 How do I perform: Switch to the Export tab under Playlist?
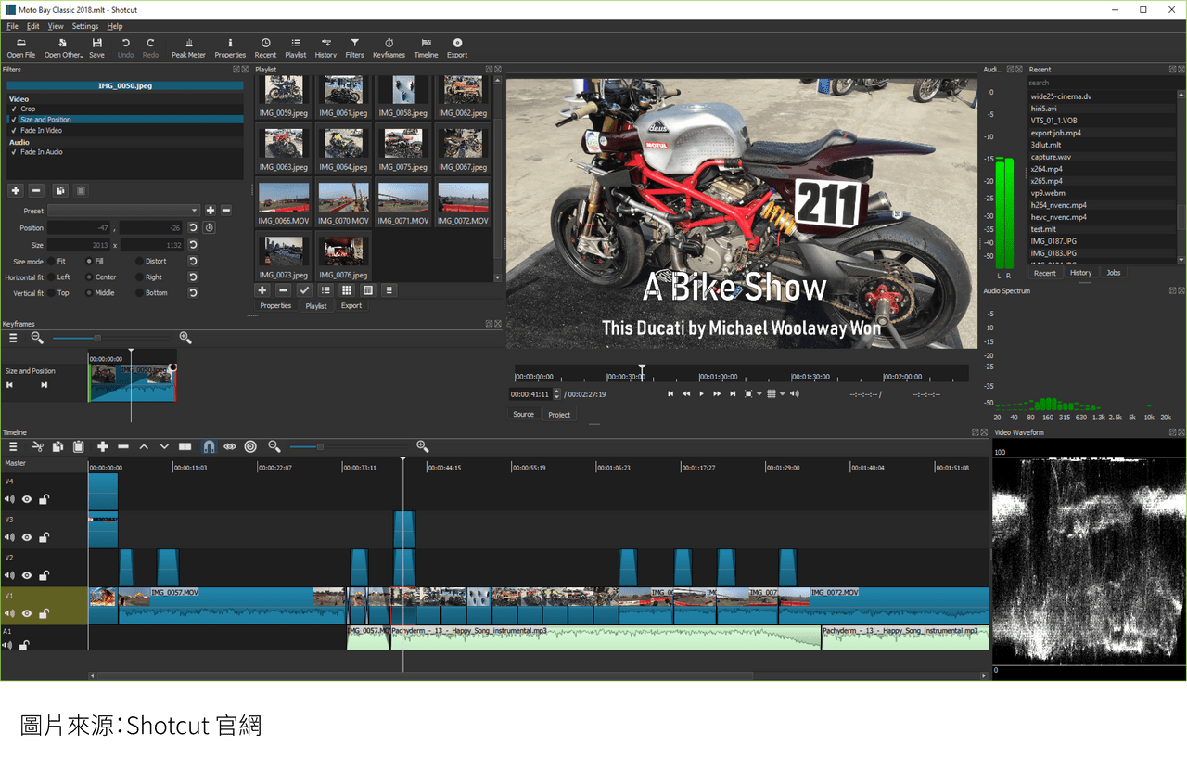pyautogui.click(x=351, y=305)
